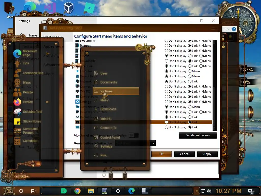Open the Power button default action dropdown
Image resolution: width=261 pixels, height=196 pixels.
tap(135, 143)
